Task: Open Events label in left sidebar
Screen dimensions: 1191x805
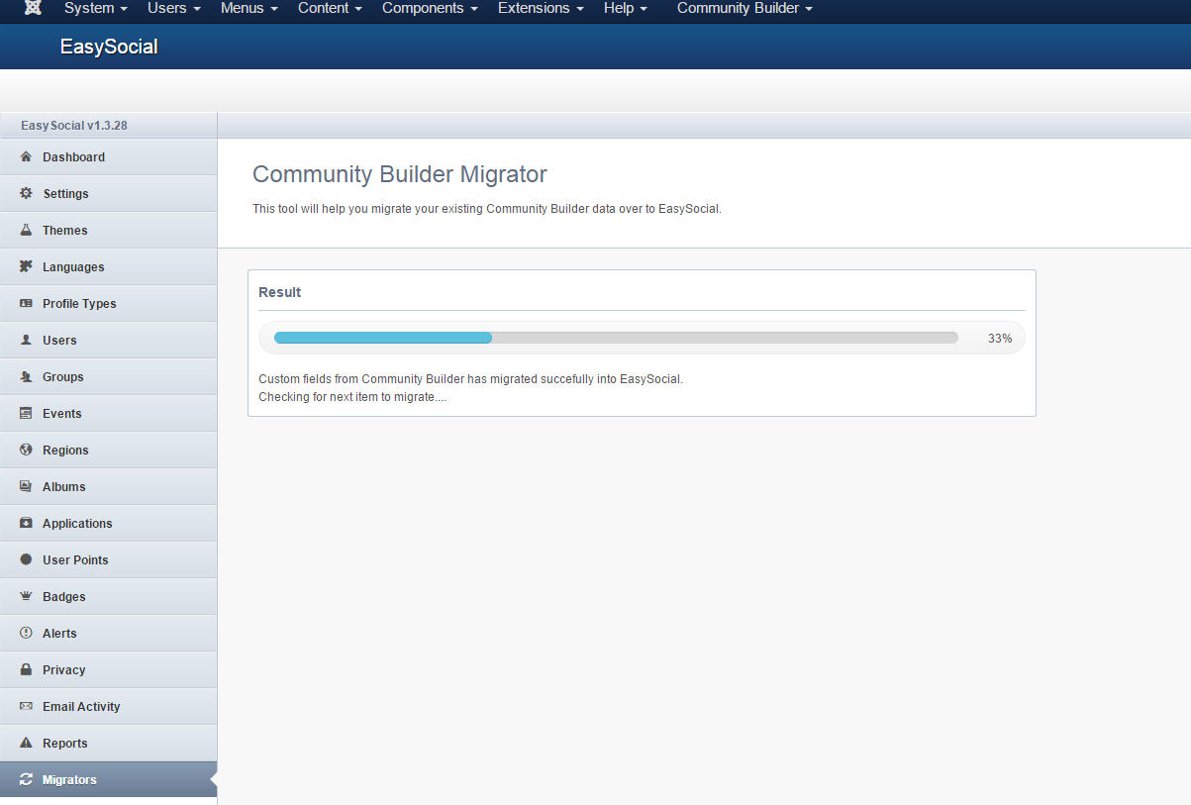Action: pos(62,414)
